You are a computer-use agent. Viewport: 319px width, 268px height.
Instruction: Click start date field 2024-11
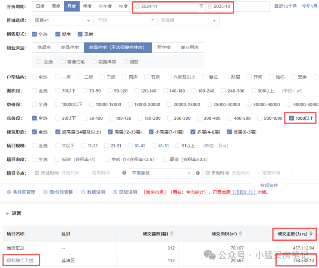coord(165,6)
